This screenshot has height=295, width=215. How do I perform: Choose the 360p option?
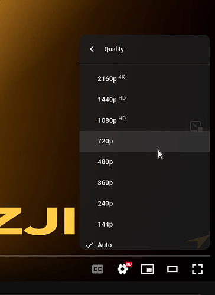tap(145, 182)
